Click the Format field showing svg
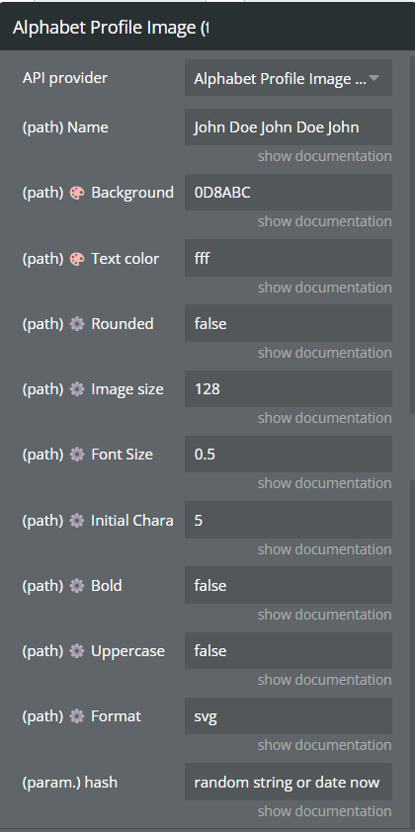Screen dimensions: 415x833 (288, 716)
